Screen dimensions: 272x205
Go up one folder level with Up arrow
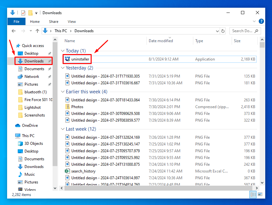coord(37,31)
